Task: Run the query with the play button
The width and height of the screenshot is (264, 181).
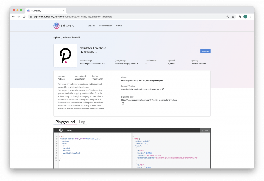Action: click(x=61, y=130)
